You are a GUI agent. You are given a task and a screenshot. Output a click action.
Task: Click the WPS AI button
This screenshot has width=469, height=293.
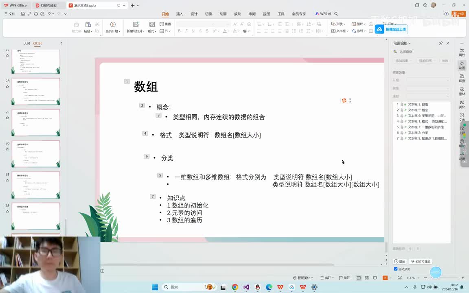[x=323, y=14]
